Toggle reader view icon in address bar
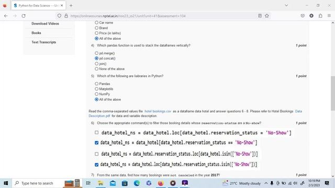The height and width of the screenshot is (188, 335). 260,16
